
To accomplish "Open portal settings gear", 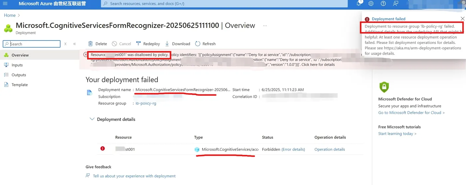I will [x=371, y=4].
